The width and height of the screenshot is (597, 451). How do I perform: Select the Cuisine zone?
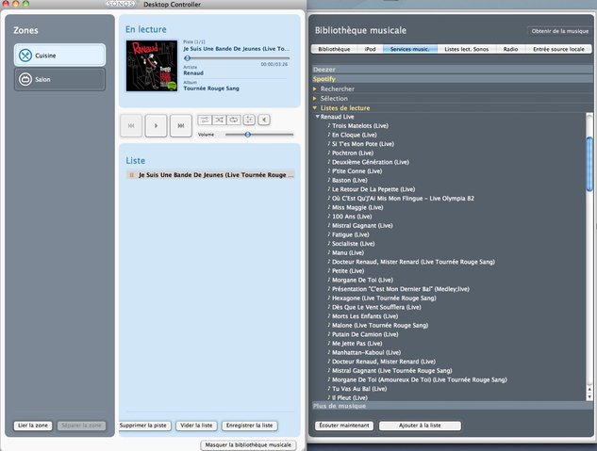[59, 56]
